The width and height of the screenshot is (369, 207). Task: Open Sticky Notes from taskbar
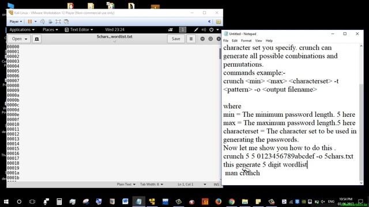pyautogui.click(x=258, y=201)
